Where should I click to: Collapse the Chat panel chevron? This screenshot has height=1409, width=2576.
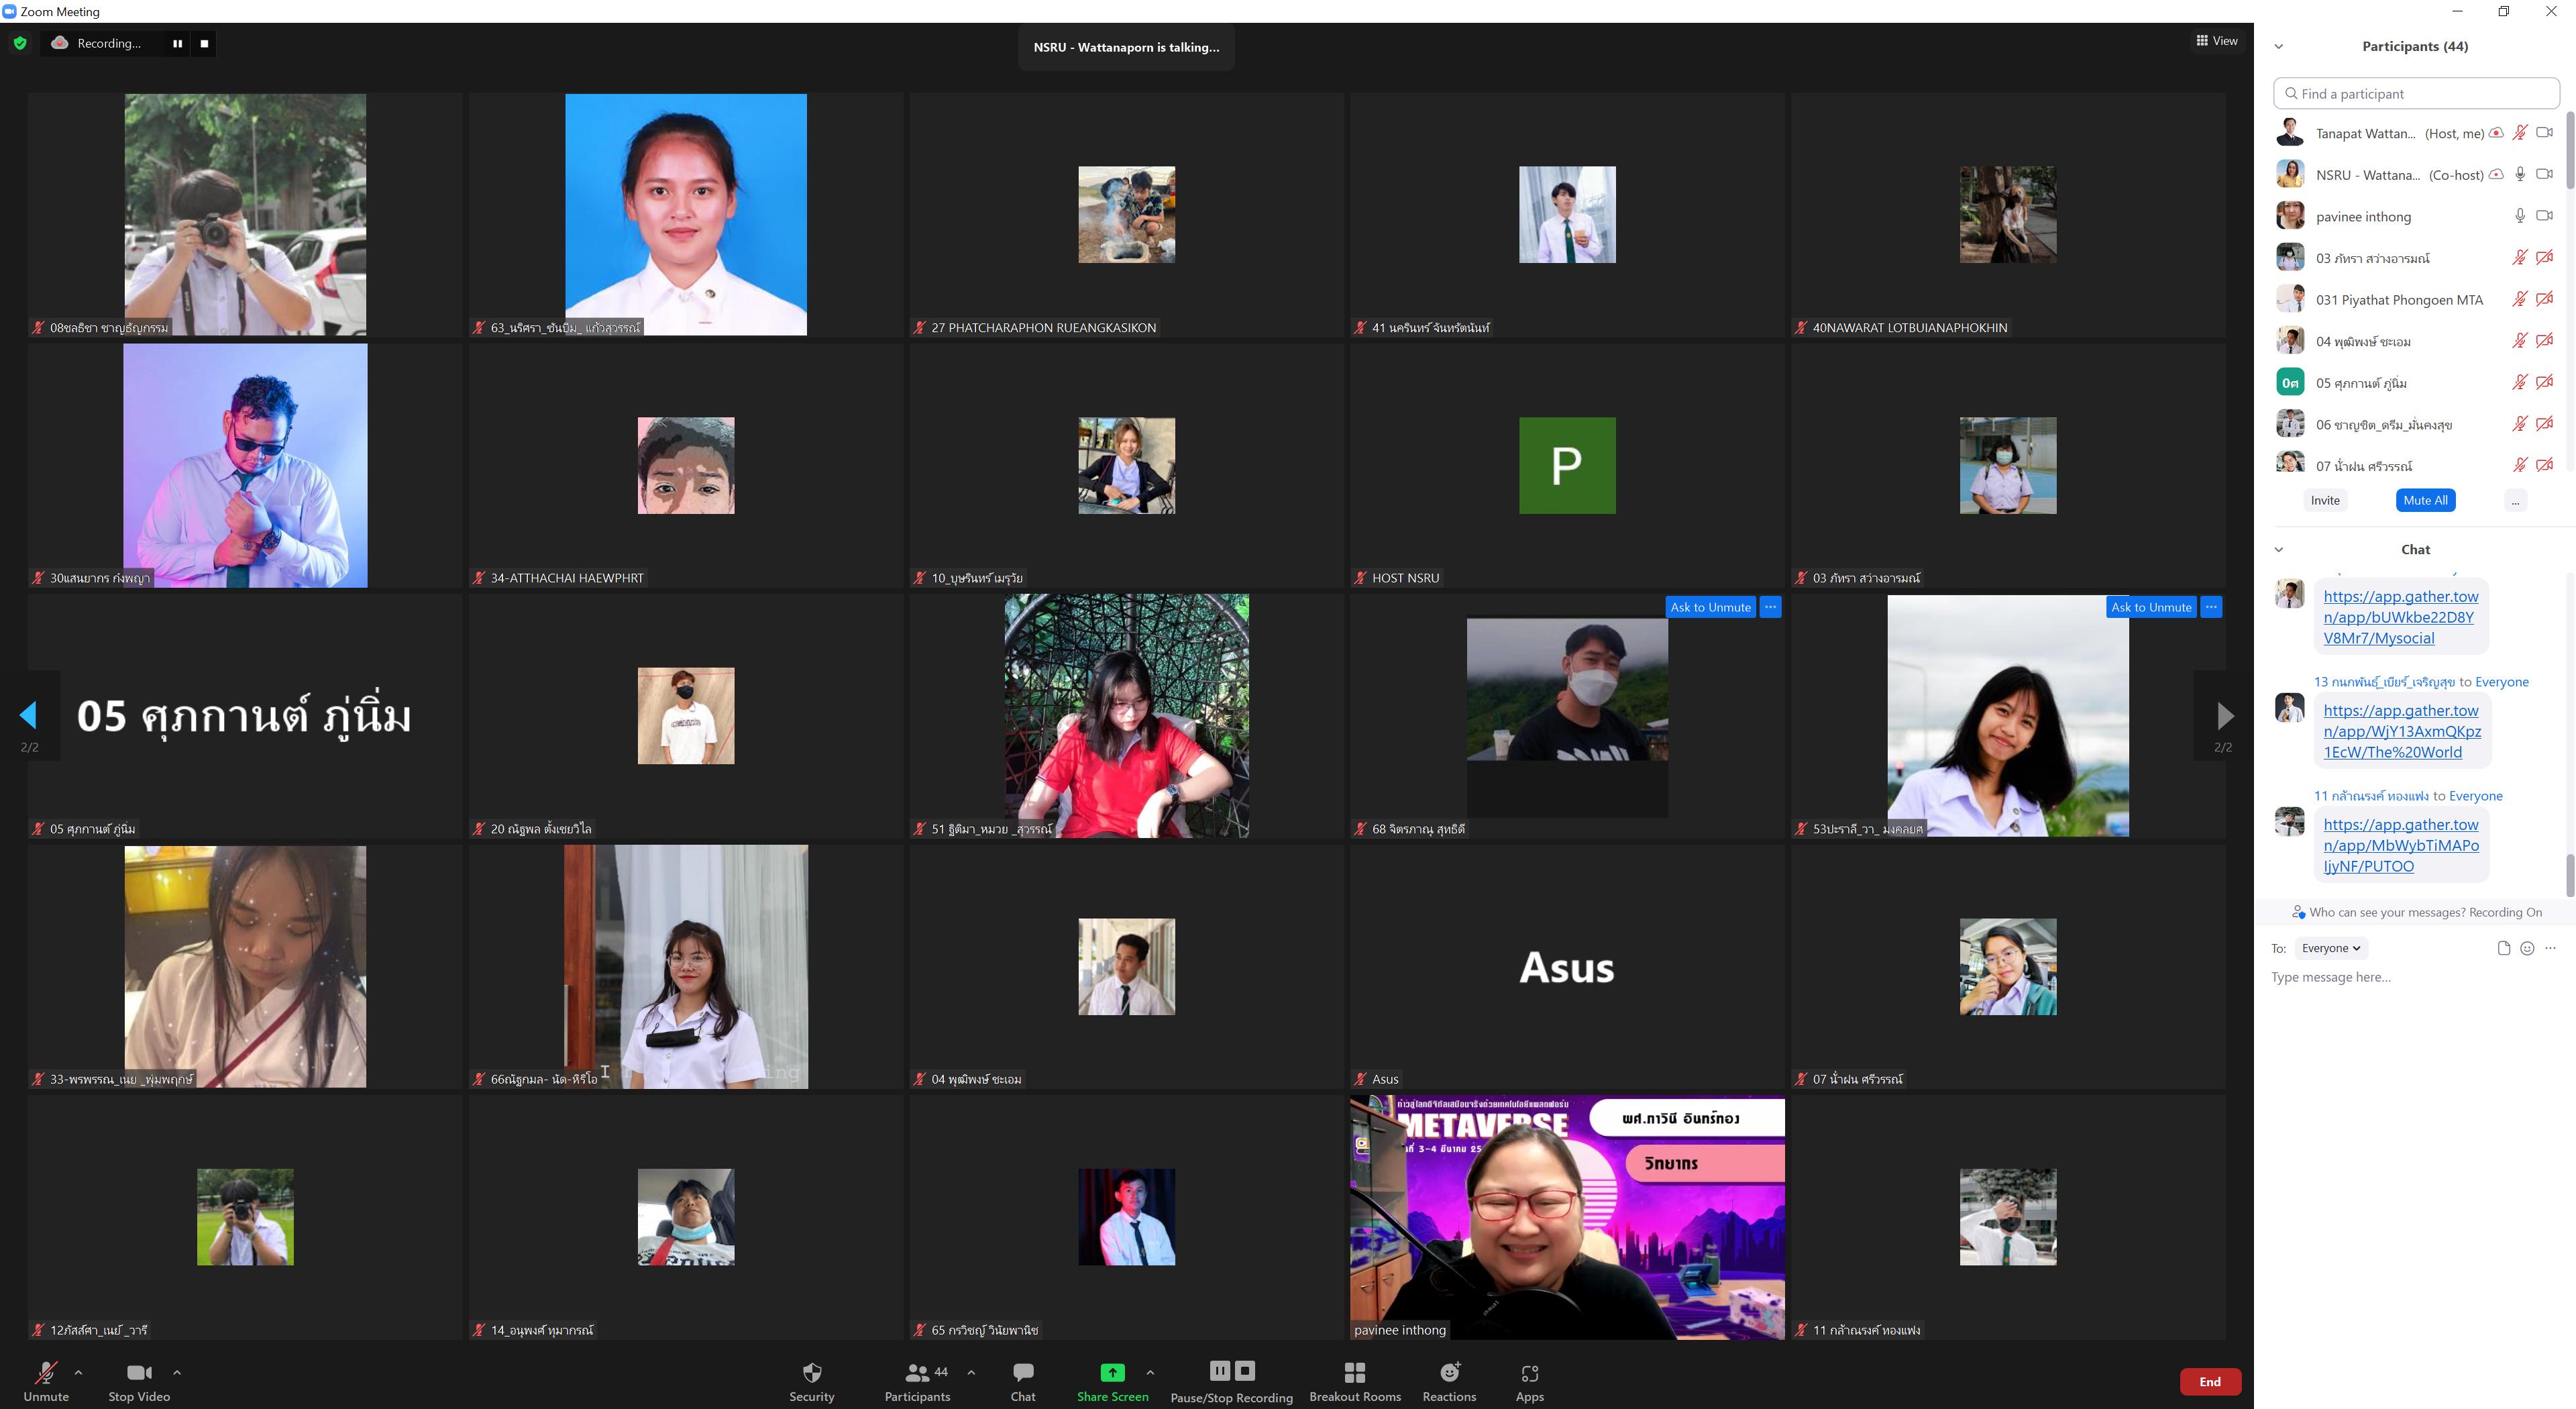tap(2279, 549)
